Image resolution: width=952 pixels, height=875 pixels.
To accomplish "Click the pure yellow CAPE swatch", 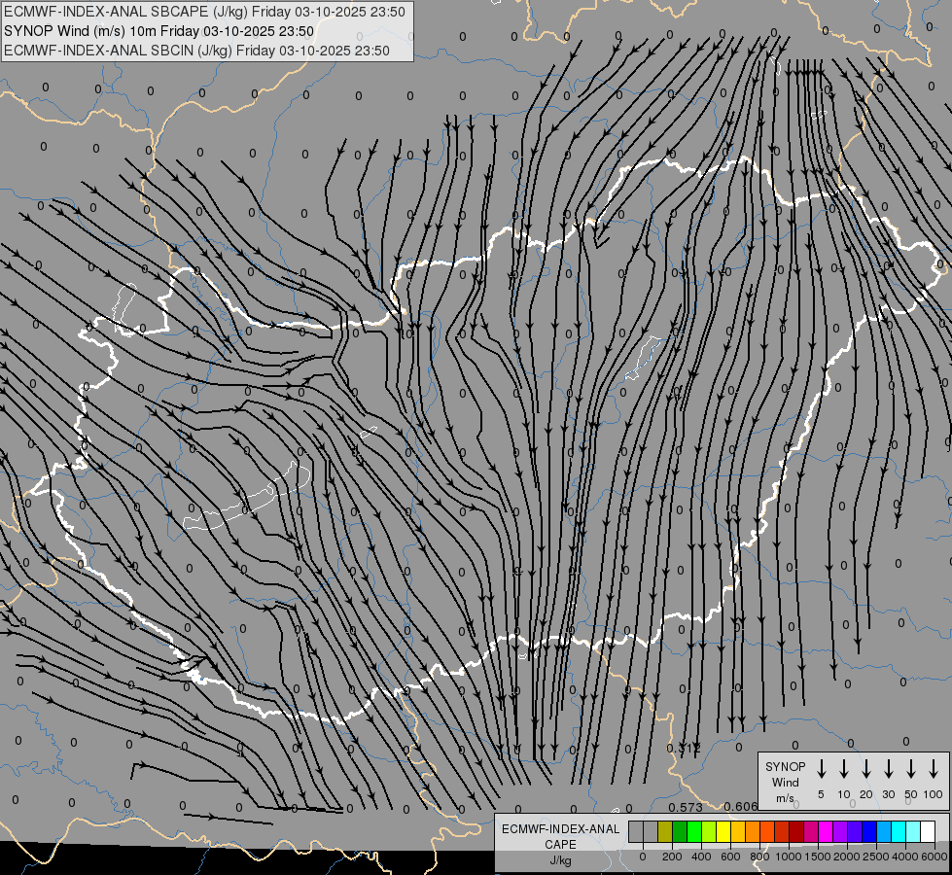I will [723, 831].
